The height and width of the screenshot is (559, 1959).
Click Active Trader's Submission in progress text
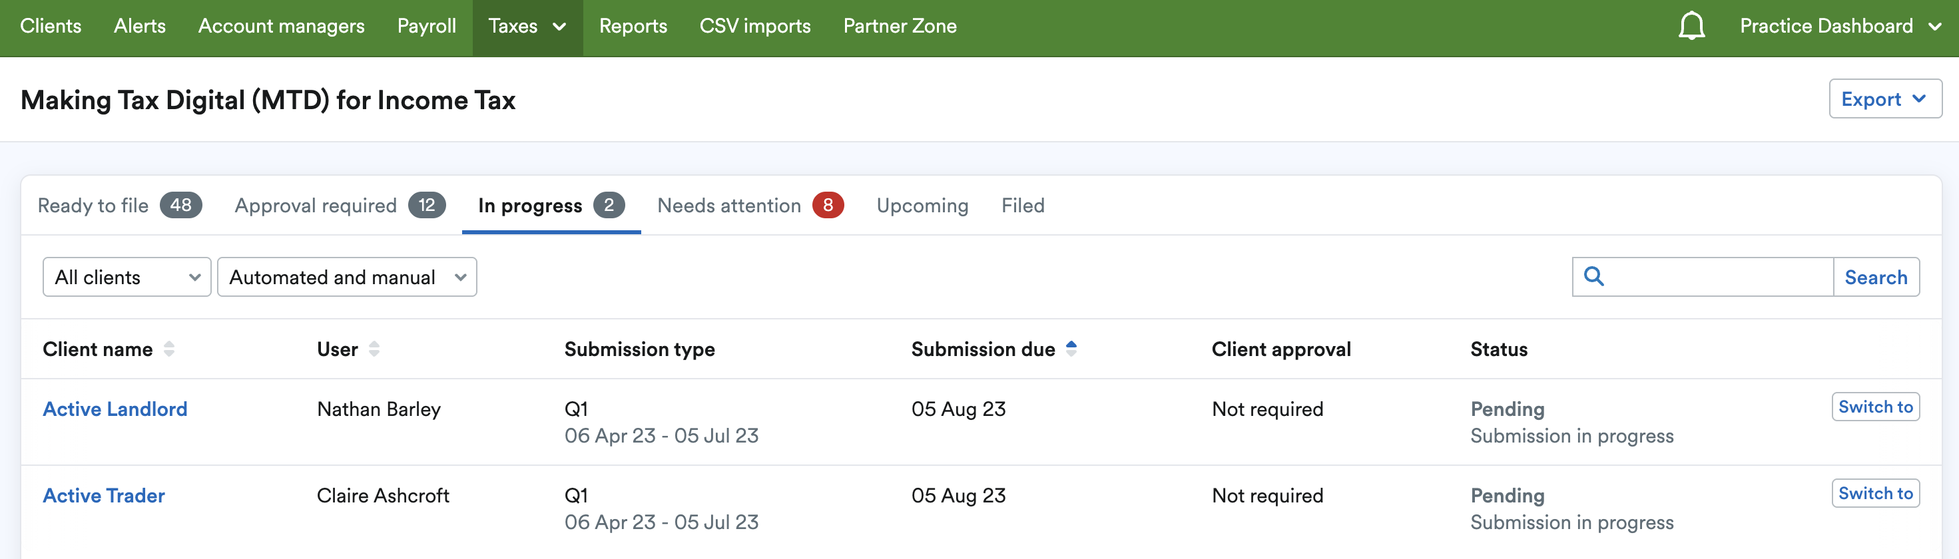[1572, 522]
